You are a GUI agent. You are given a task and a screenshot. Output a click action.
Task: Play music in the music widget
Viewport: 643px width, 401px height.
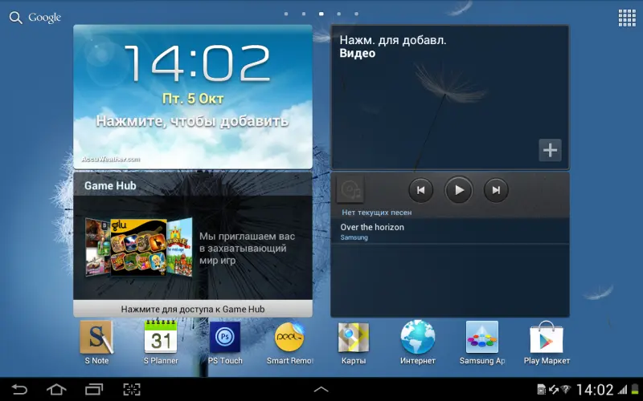click(x=458, y=190)
